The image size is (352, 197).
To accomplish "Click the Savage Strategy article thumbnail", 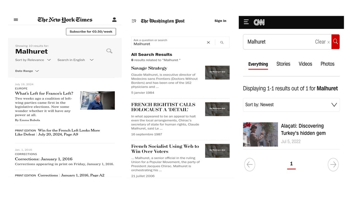I will click(217, 73).
